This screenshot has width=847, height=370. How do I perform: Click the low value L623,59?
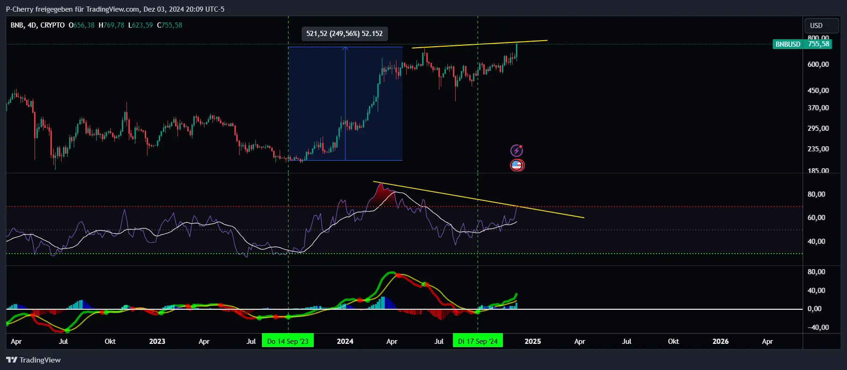(141, 25)
